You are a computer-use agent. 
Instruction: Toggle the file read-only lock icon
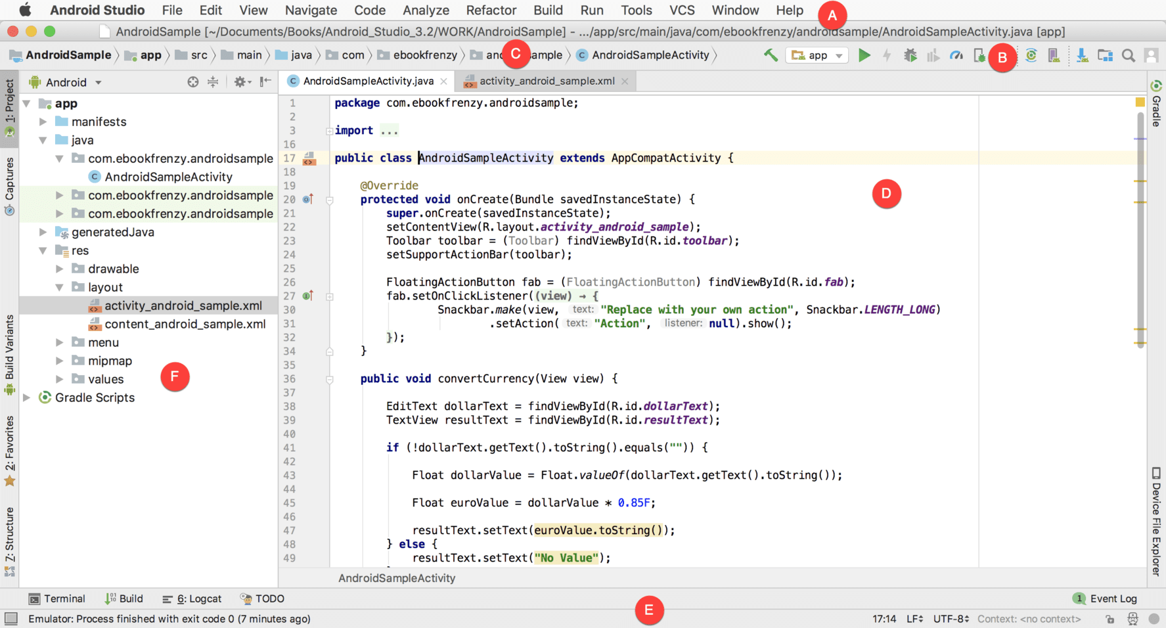1110,619
